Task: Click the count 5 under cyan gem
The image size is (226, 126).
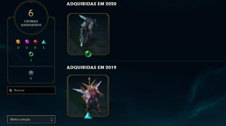Action: click(x=44, y=48)
